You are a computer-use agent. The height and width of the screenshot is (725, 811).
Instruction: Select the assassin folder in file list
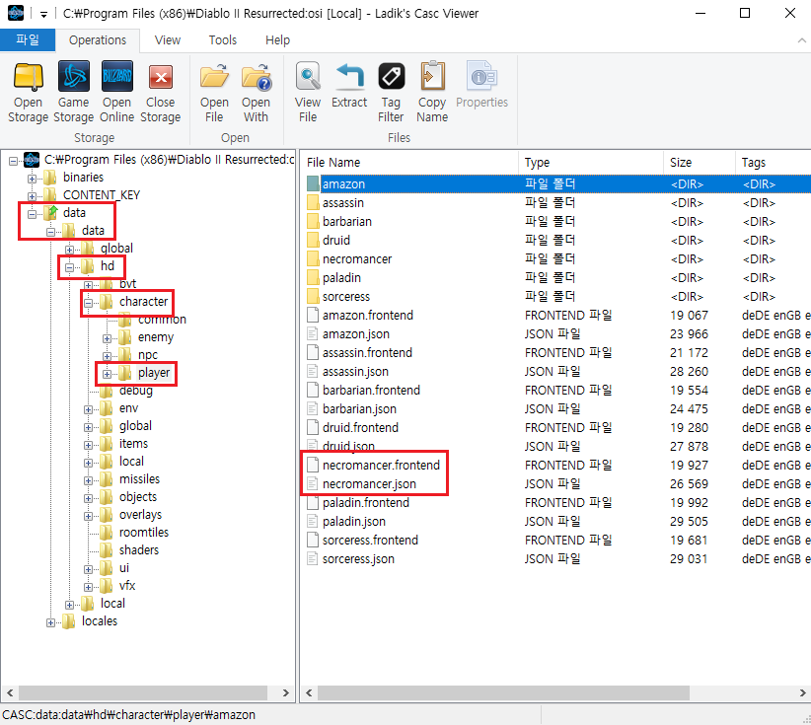[343, 203]
